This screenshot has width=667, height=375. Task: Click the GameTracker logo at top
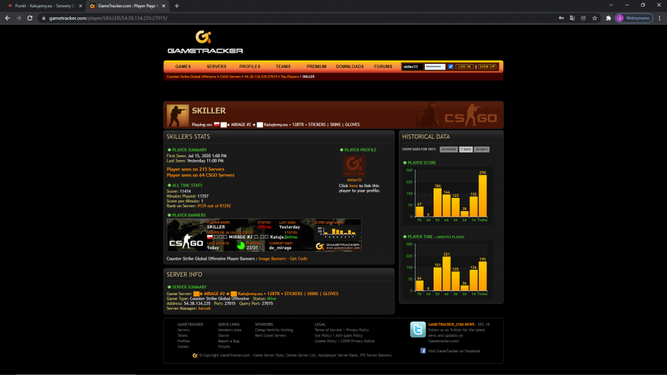(205, 43)
